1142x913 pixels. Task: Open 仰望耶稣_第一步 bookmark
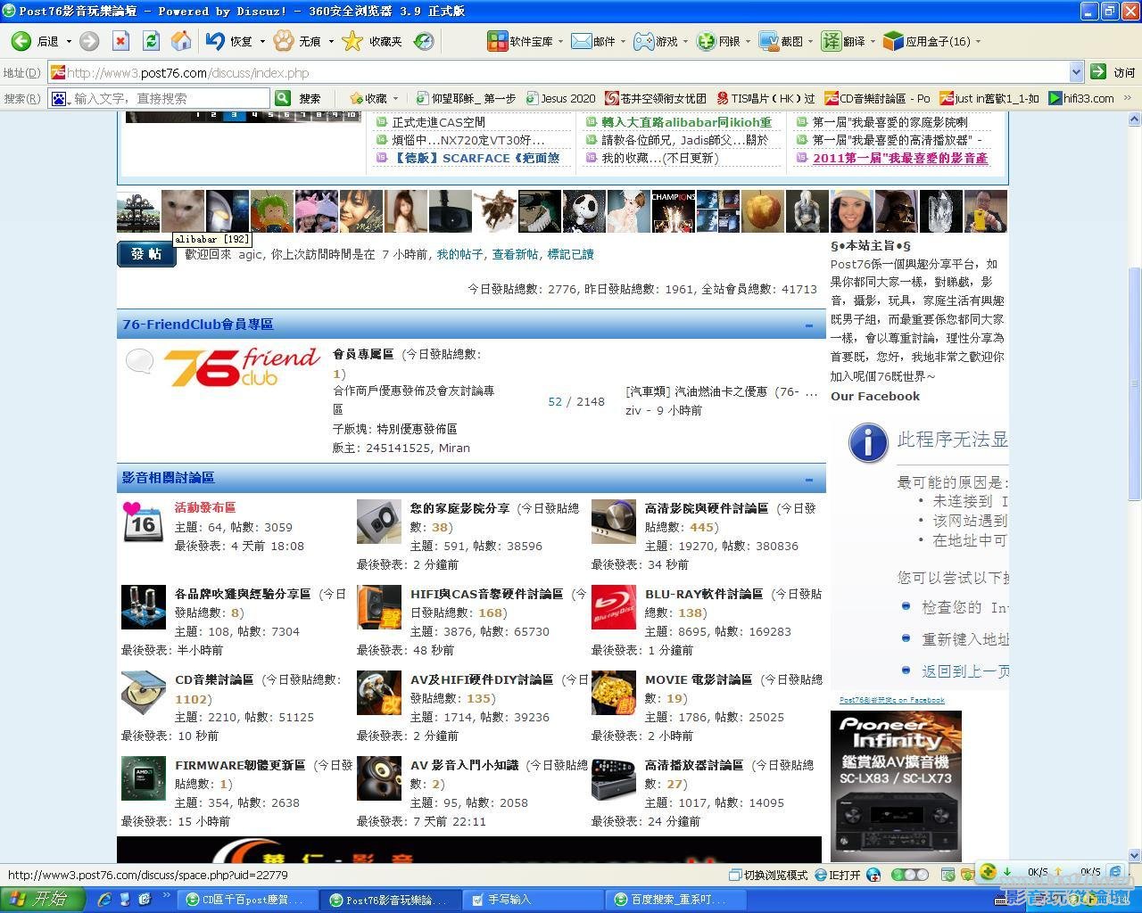point(466,98)
